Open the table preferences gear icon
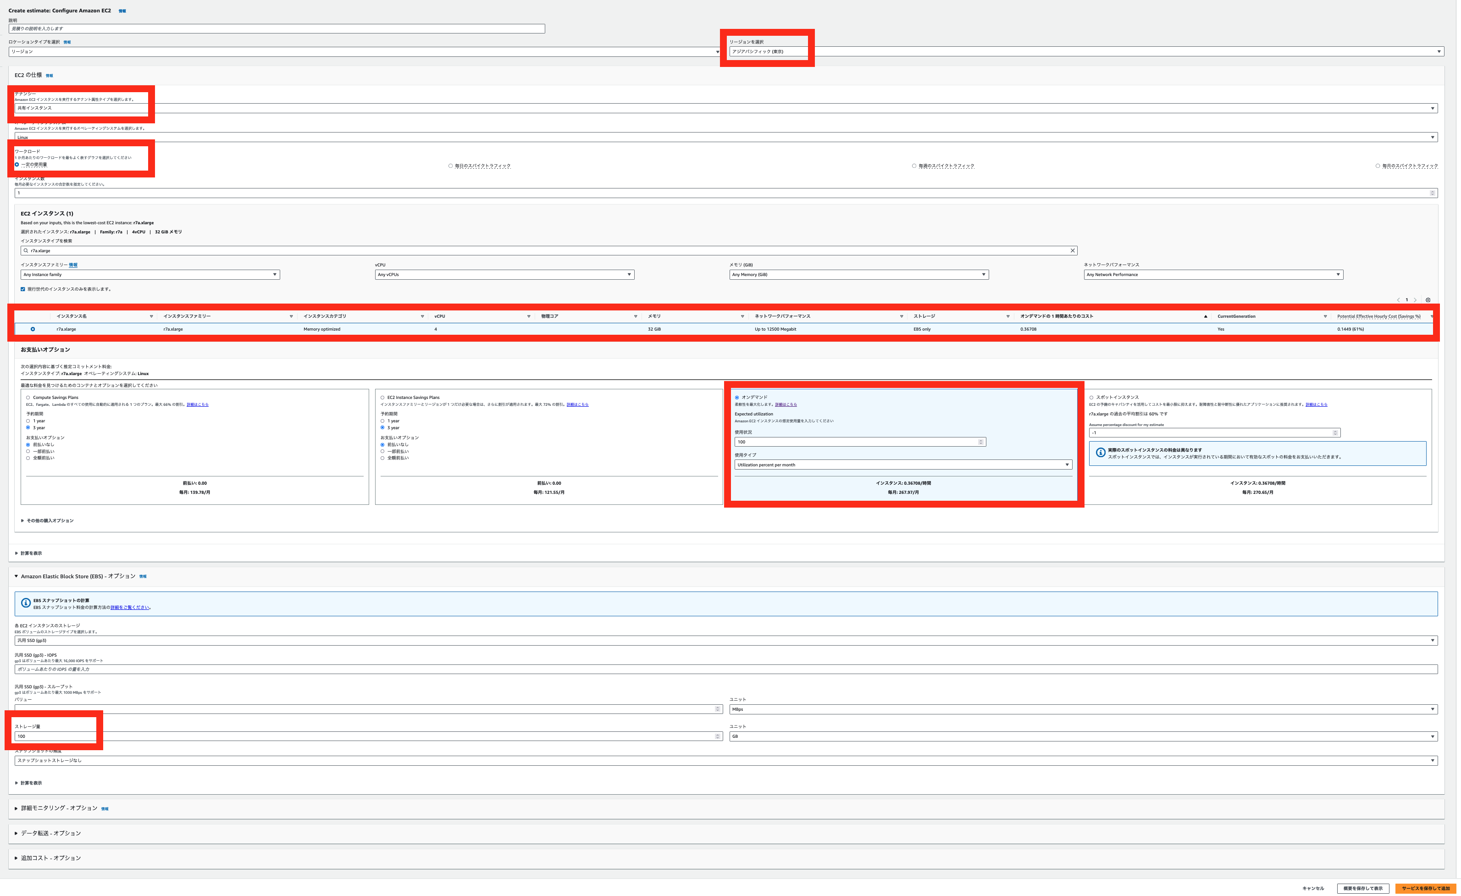Viewport: 1461px width, 896px height. click(x=1428, y=300)
